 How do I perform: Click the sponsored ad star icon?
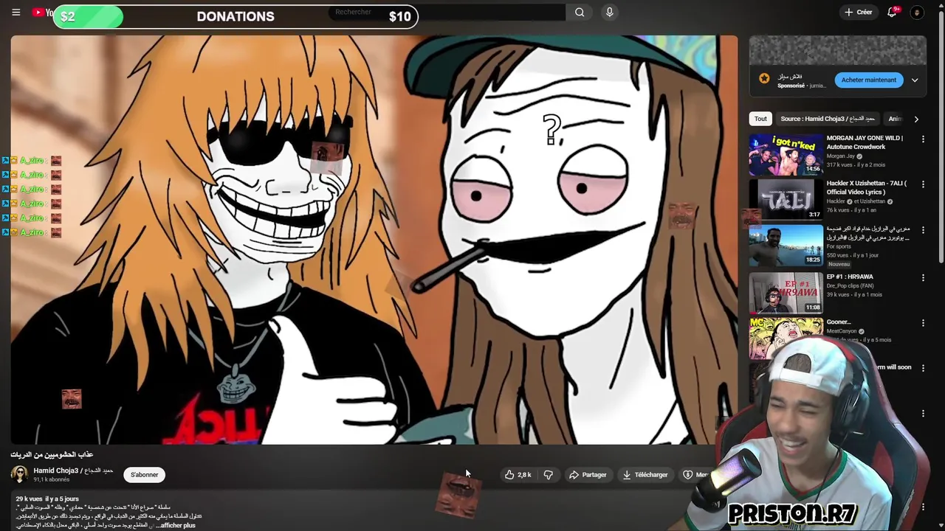click(764, 78)
